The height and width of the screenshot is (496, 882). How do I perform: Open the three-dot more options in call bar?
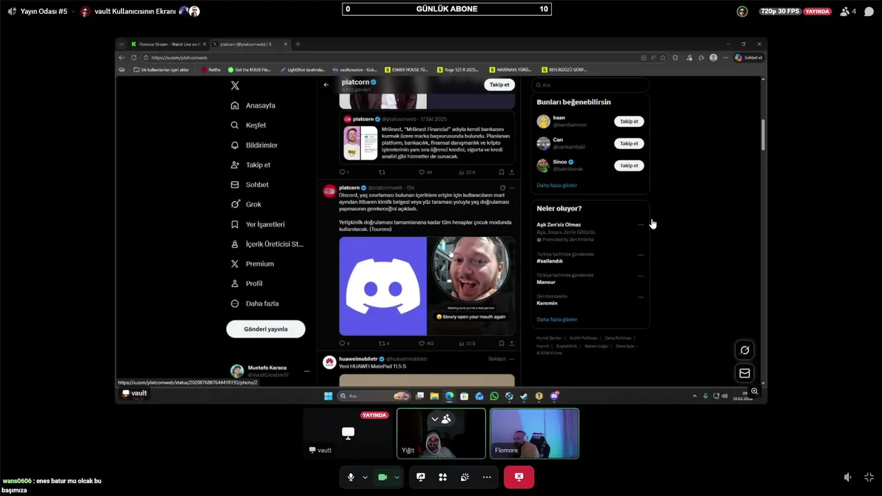pyautogui.click(x=487, y=477)
